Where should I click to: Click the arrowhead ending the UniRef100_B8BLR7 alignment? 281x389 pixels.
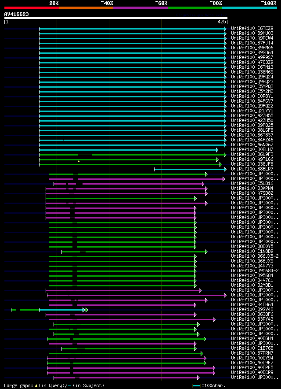click(x=225, y=169)
